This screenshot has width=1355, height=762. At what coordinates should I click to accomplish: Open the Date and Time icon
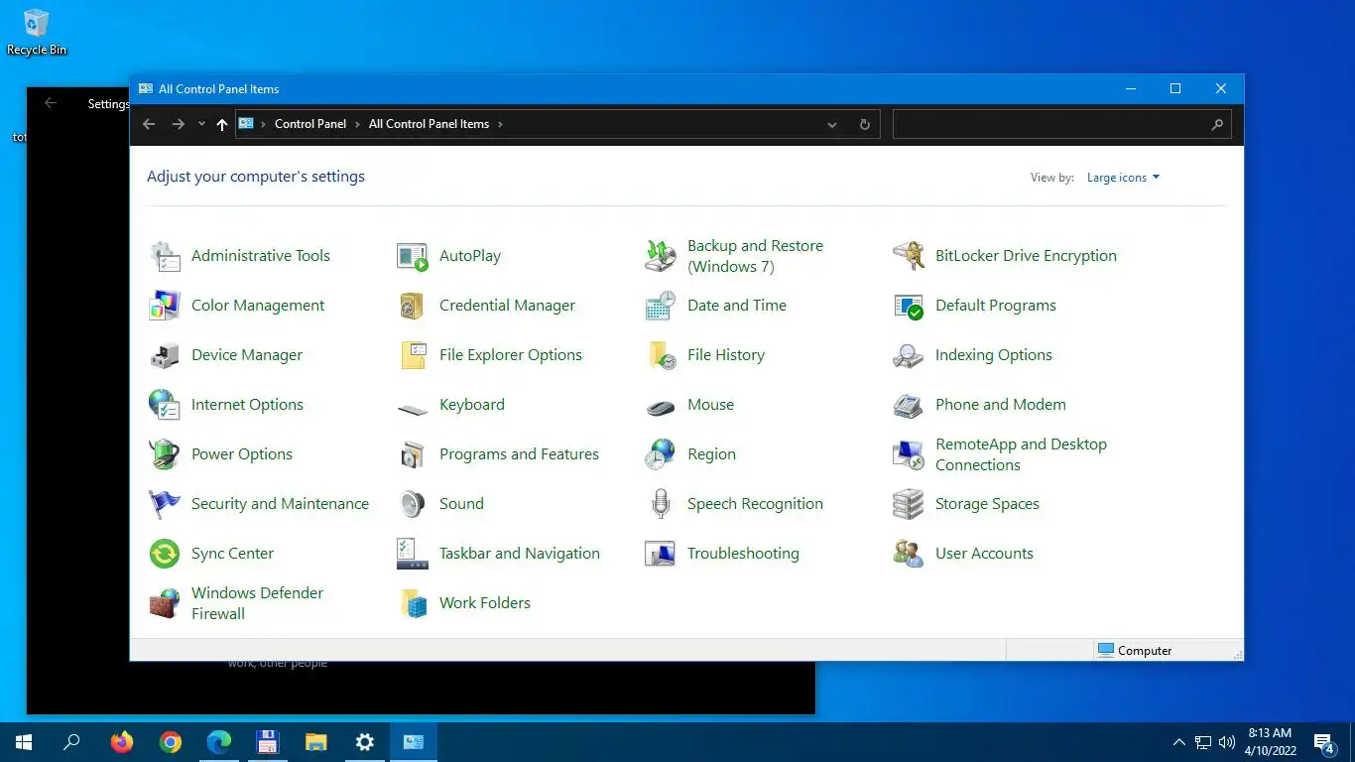coord(661,306)
